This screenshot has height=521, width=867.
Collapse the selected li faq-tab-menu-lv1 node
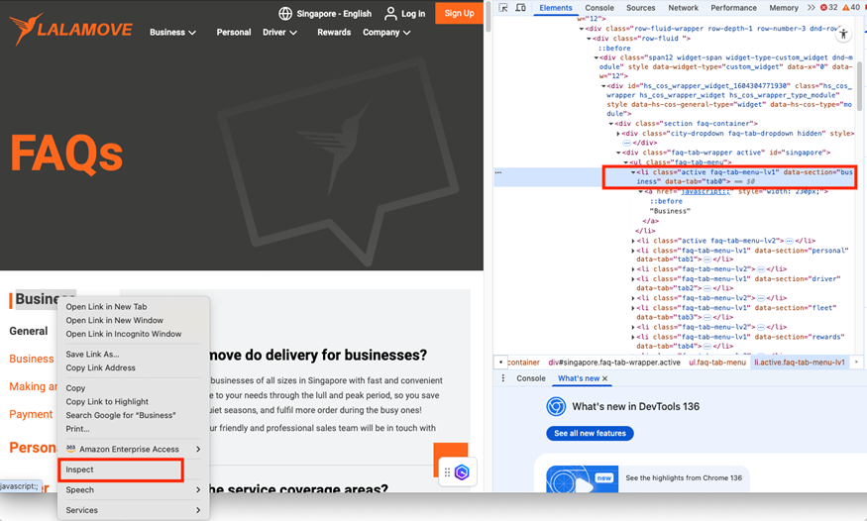pos(633,172)
